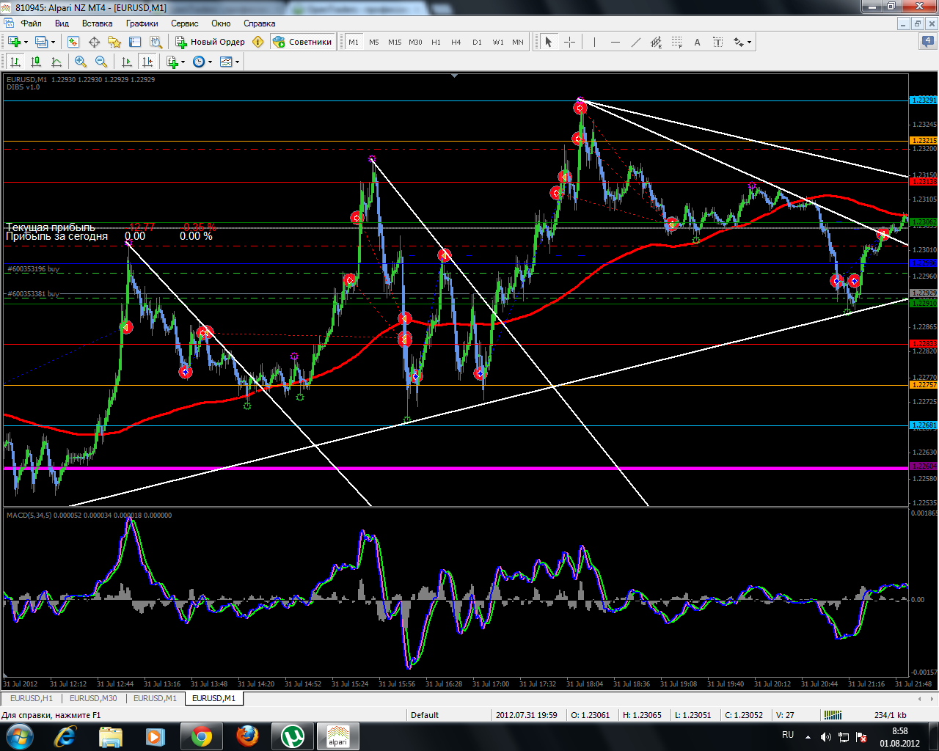Viewport: 939px width, 751px height.
Task: Select the Crosshair cursor tool
Action: (x=569, y=42)
